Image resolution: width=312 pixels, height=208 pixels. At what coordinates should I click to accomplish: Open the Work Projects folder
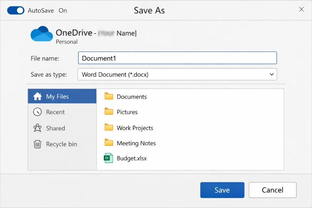click(135, 128)
